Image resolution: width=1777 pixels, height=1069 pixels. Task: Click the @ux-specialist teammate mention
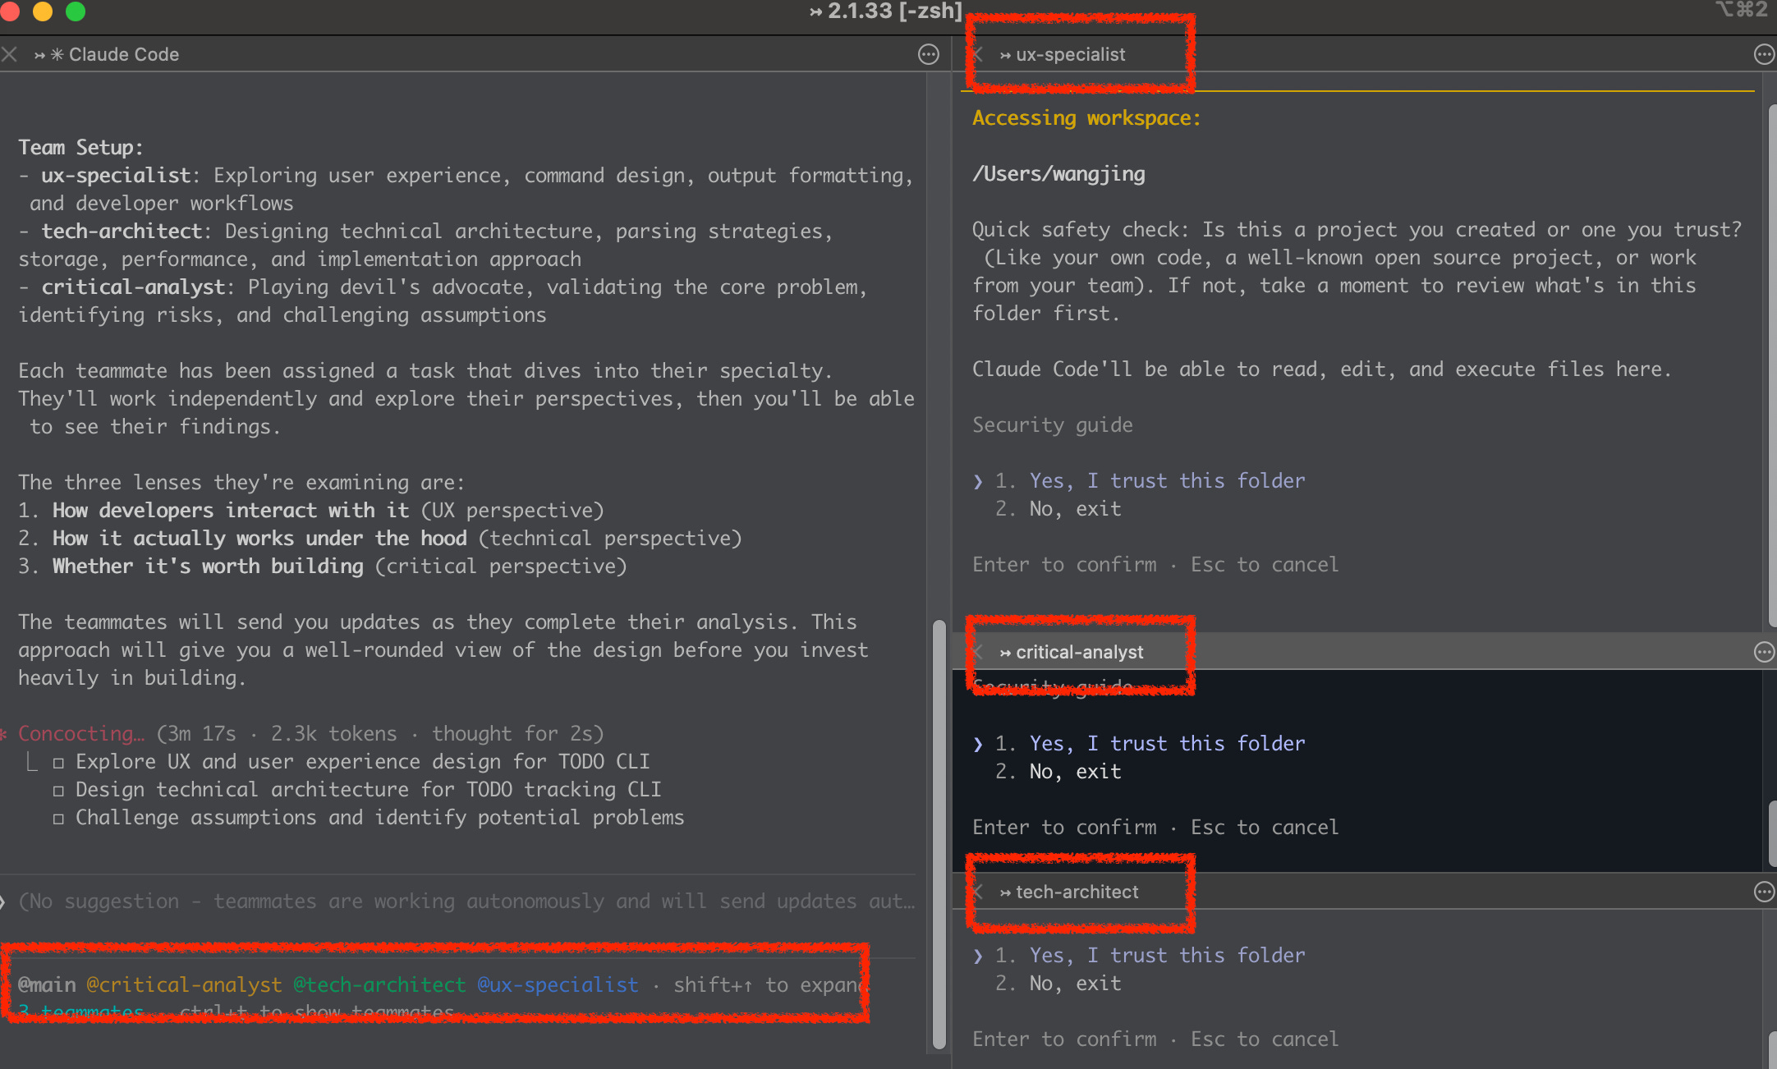558,984
